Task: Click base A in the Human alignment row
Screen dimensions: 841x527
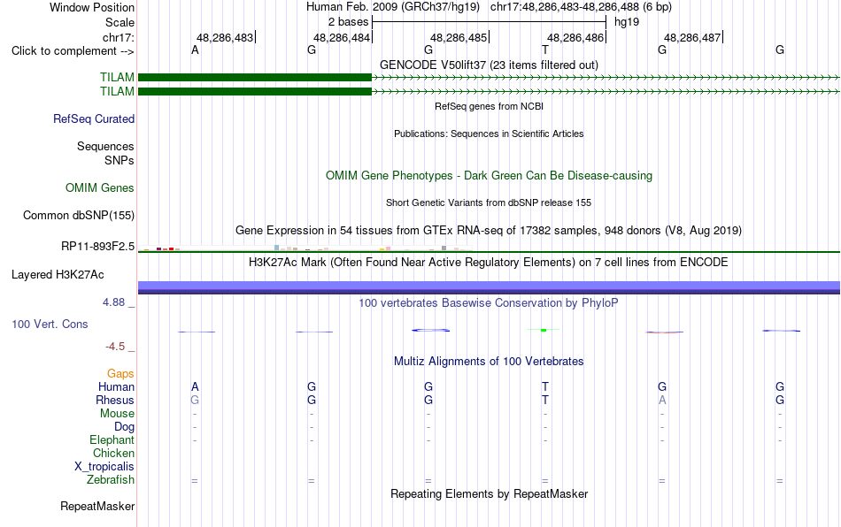Action: (195, 386)
